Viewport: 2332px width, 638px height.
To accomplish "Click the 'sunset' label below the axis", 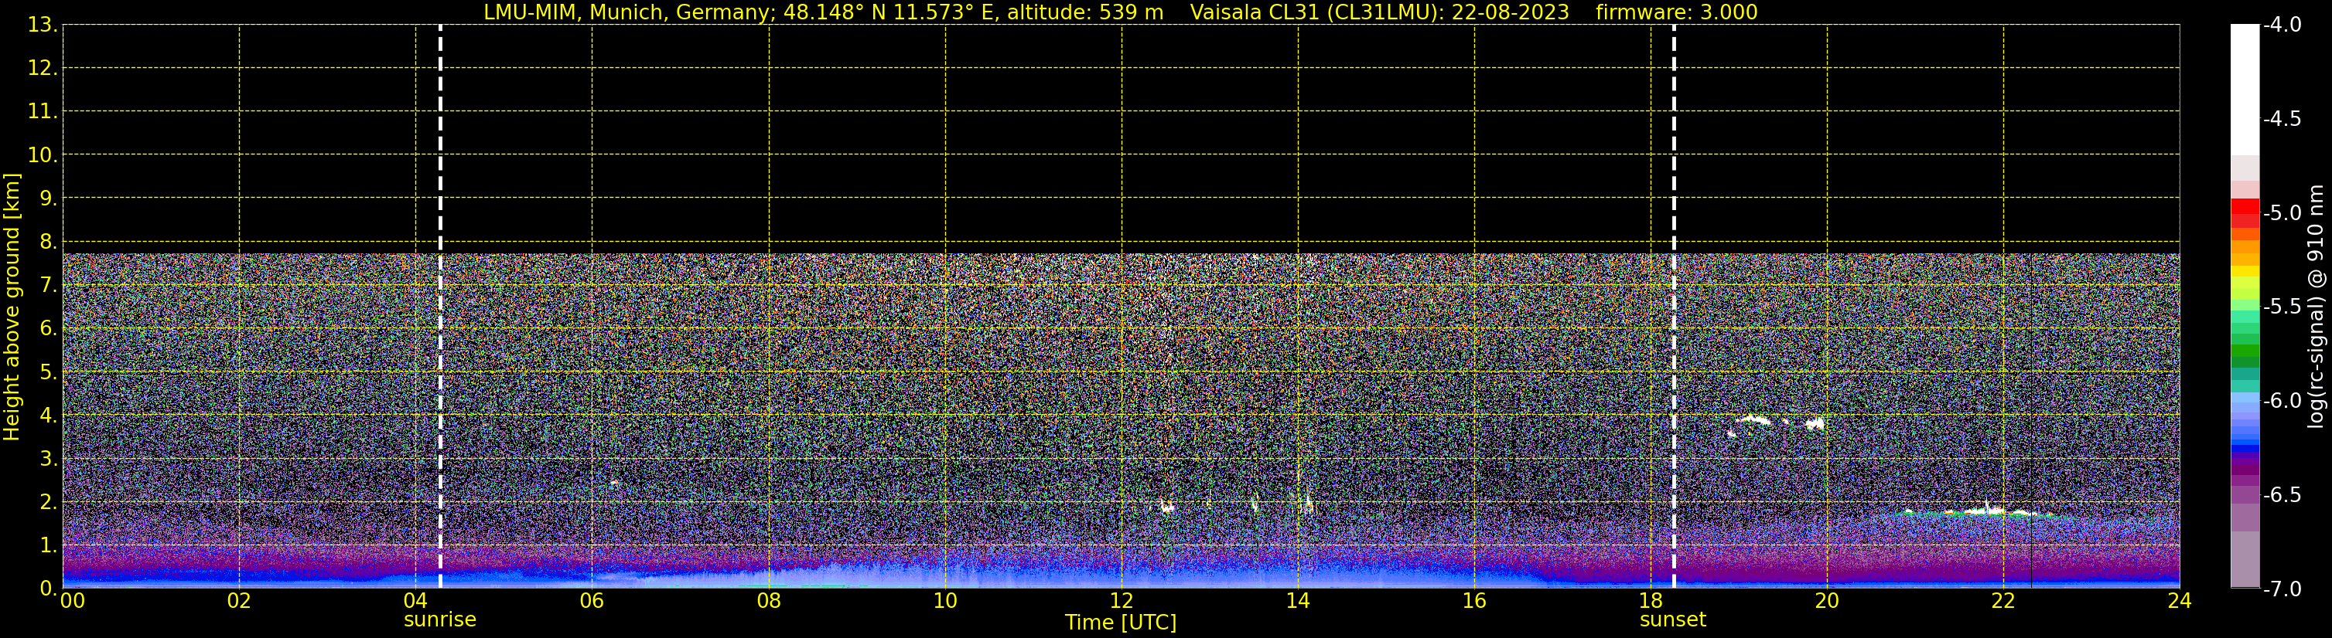I will coord(1673,620).
